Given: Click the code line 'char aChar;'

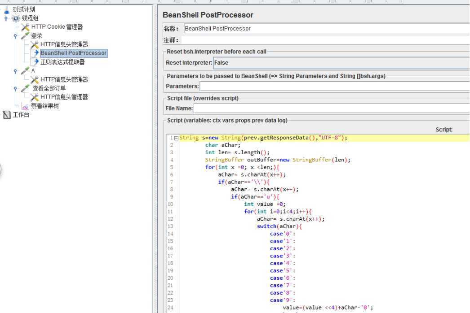Looking at the screenshot, I should pyautogui.click(x=223, y=145).
